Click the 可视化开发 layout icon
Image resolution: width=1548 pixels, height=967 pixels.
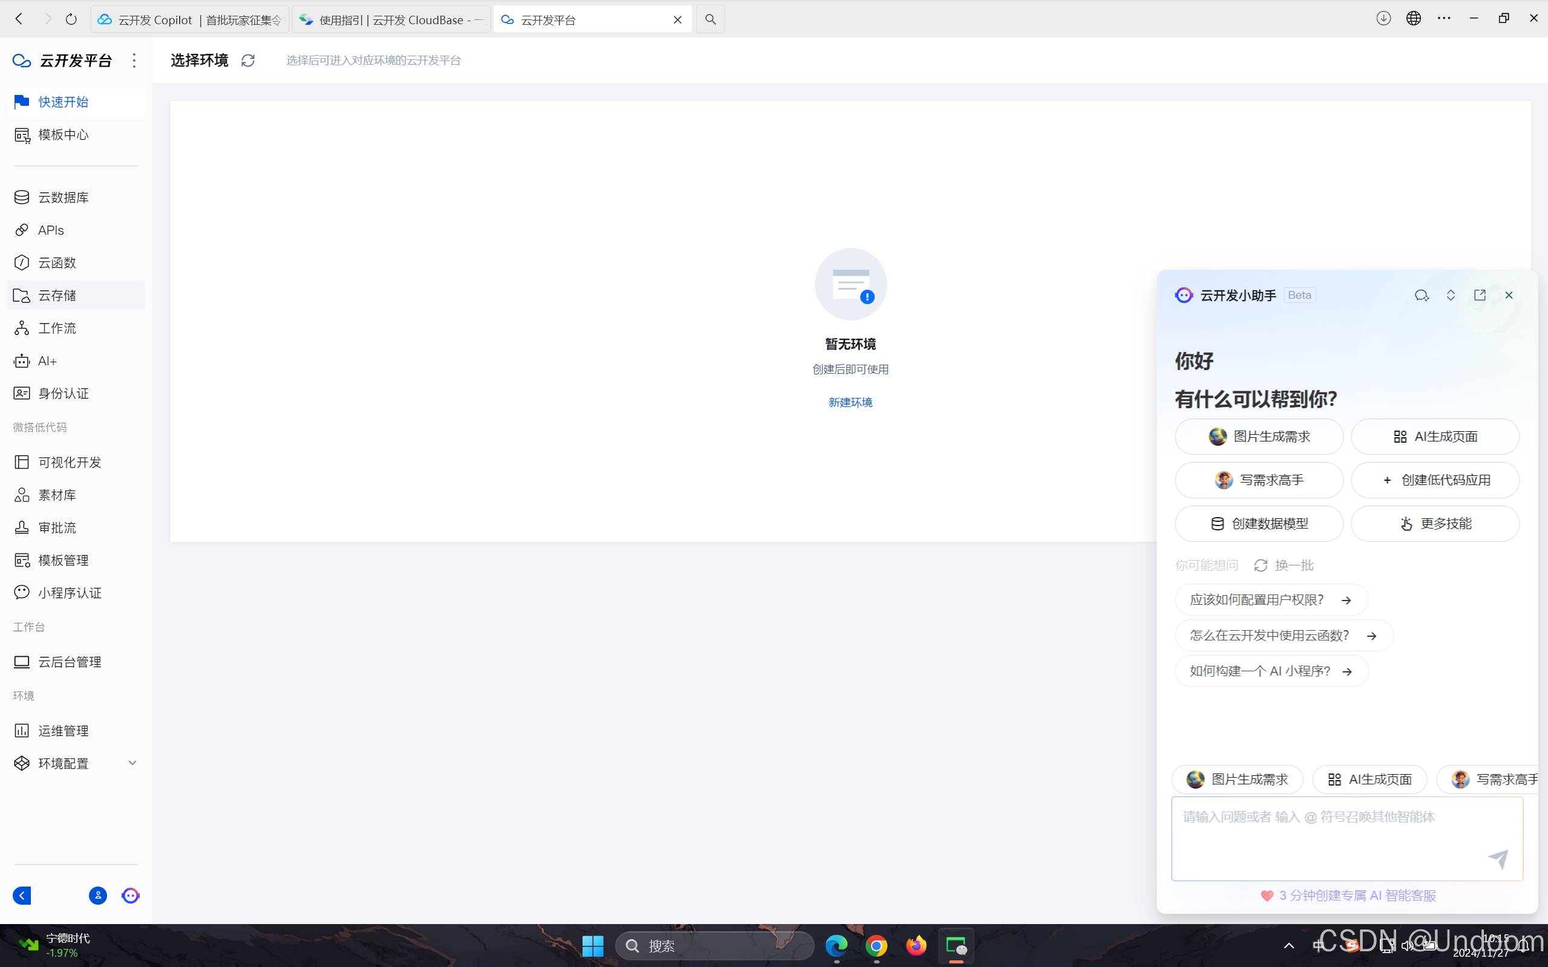pos(22,462)
